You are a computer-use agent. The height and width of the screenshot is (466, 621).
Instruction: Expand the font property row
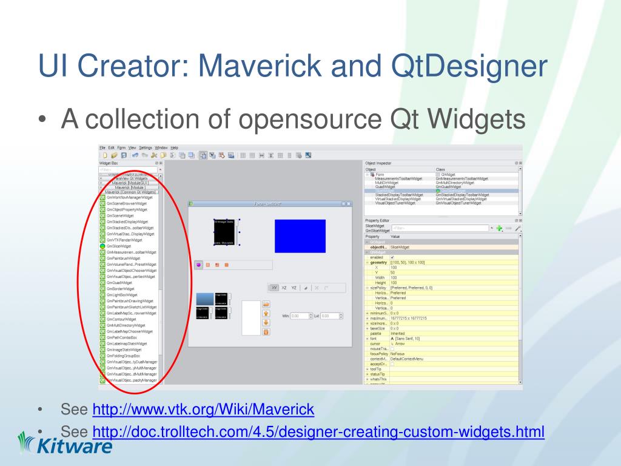[x=367, y=339]
